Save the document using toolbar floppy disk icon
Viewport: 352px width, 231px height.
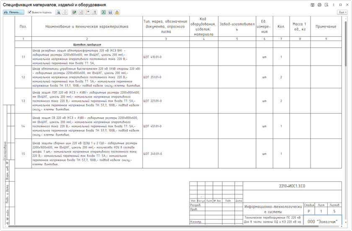pyautogui.click(x=110, y=13)
